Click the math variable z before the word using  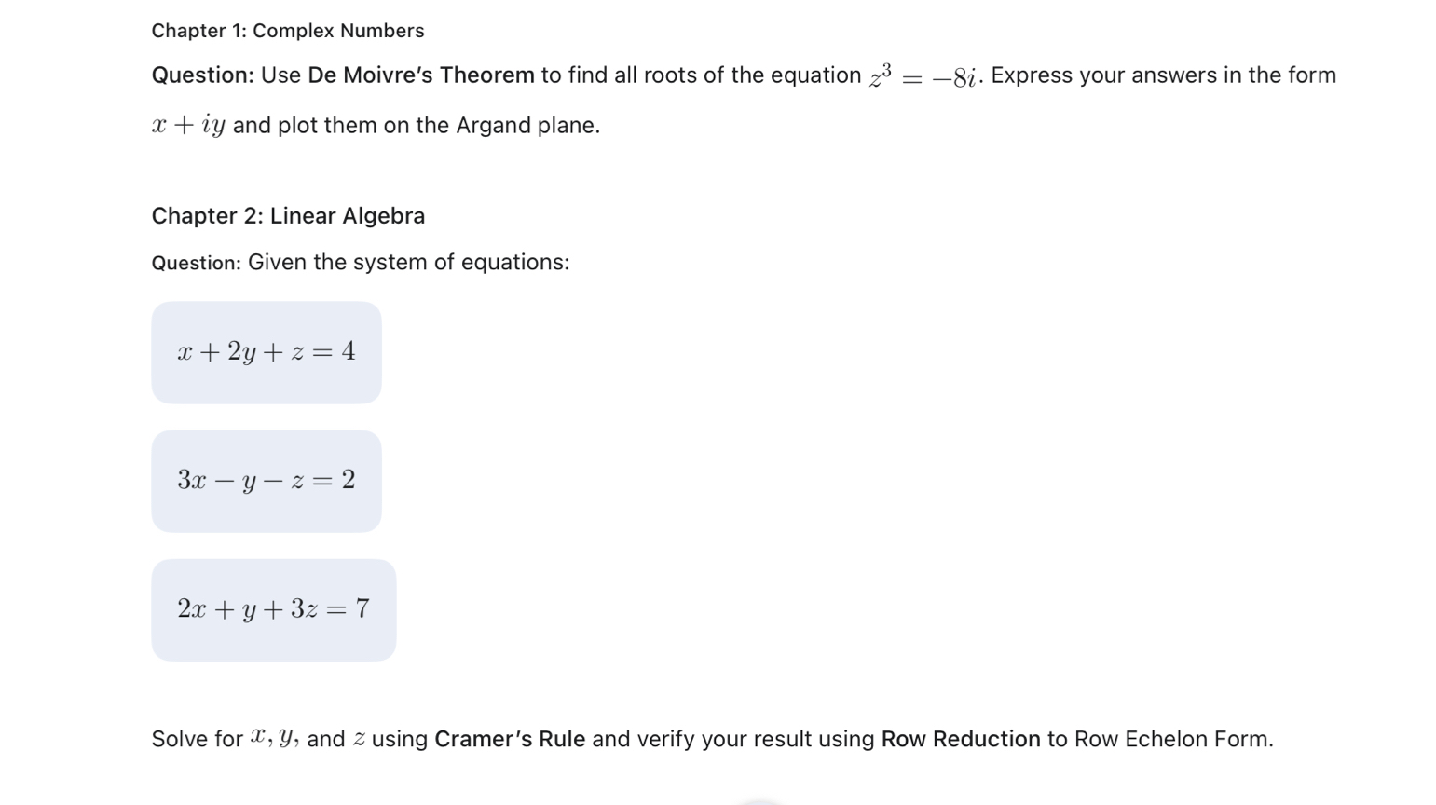point(359,740)
